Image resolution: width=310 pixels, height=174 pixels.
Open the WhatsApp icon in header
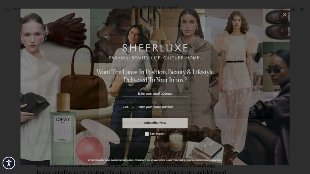click(x=293, y=9)
